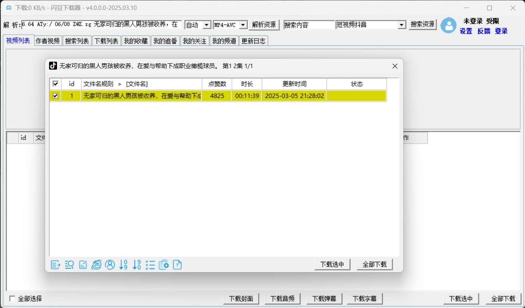This screenshot has height=308, width=525.
Task: Open the 自动 quality dropdown
Action: 207,25
